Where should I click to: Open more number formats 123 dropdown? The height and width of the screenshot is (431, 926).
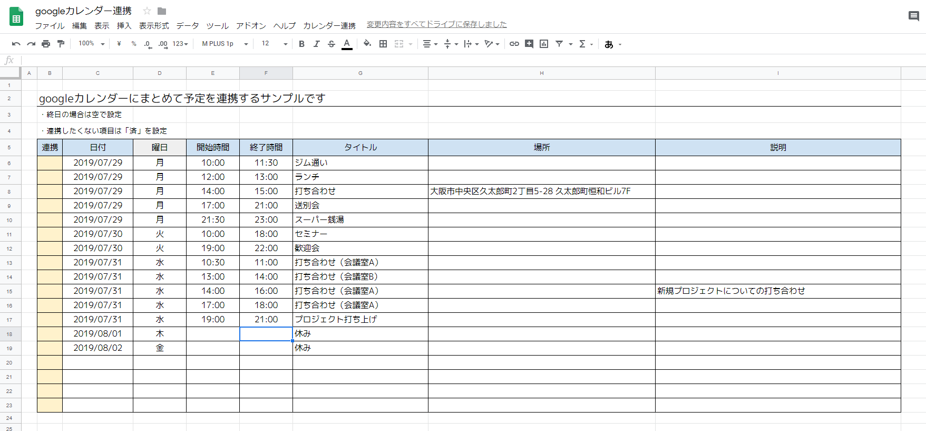(180, 44)
